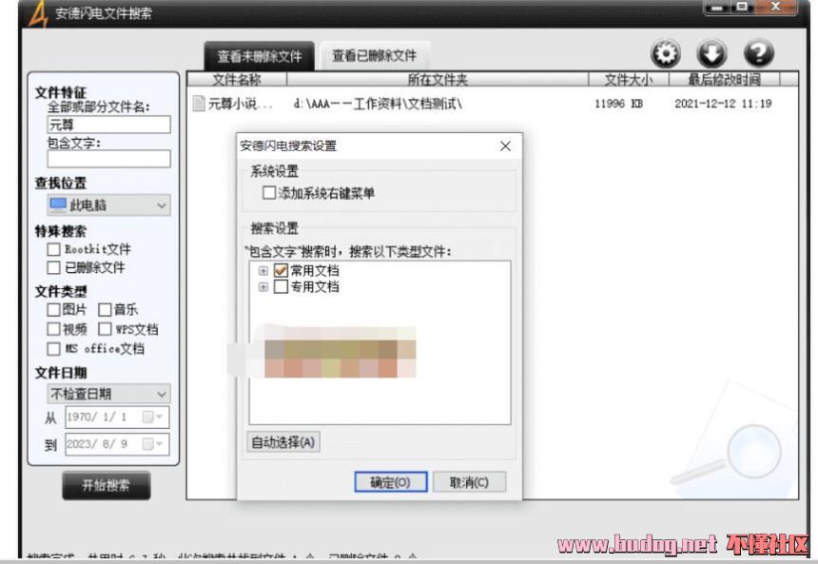Click the download arrow icon
818x564 pixels.
711,53
